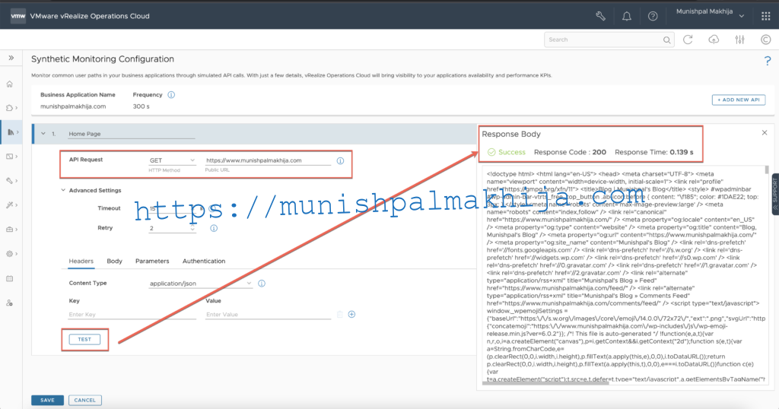Click the blue page help question mark
The width and height of the screenshot is (779, 409).
pos(768,61)
